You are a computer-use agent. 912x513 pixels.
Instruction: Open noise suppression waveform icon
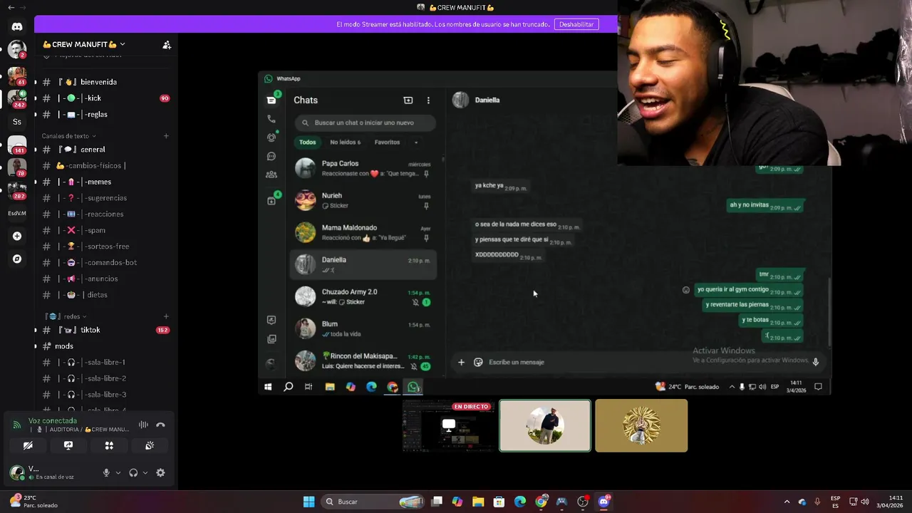pyautogui.click(x=143, y=425)
